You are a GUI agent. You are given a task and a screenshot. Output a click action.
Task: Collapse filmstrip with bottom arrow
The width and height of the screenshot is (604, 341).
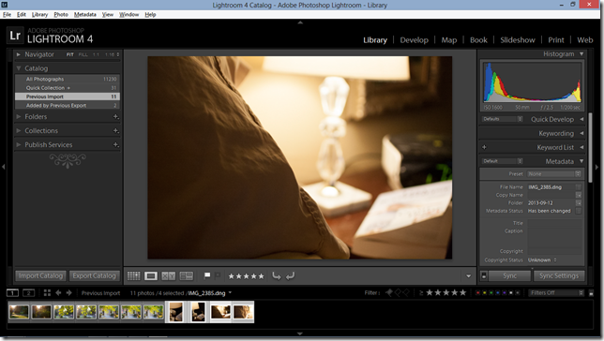tap(300, 334)
